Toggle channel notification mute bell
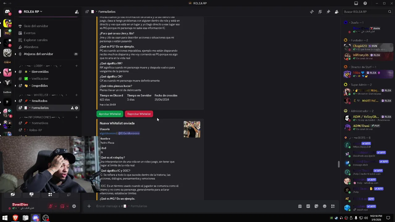 click(320, 12)
